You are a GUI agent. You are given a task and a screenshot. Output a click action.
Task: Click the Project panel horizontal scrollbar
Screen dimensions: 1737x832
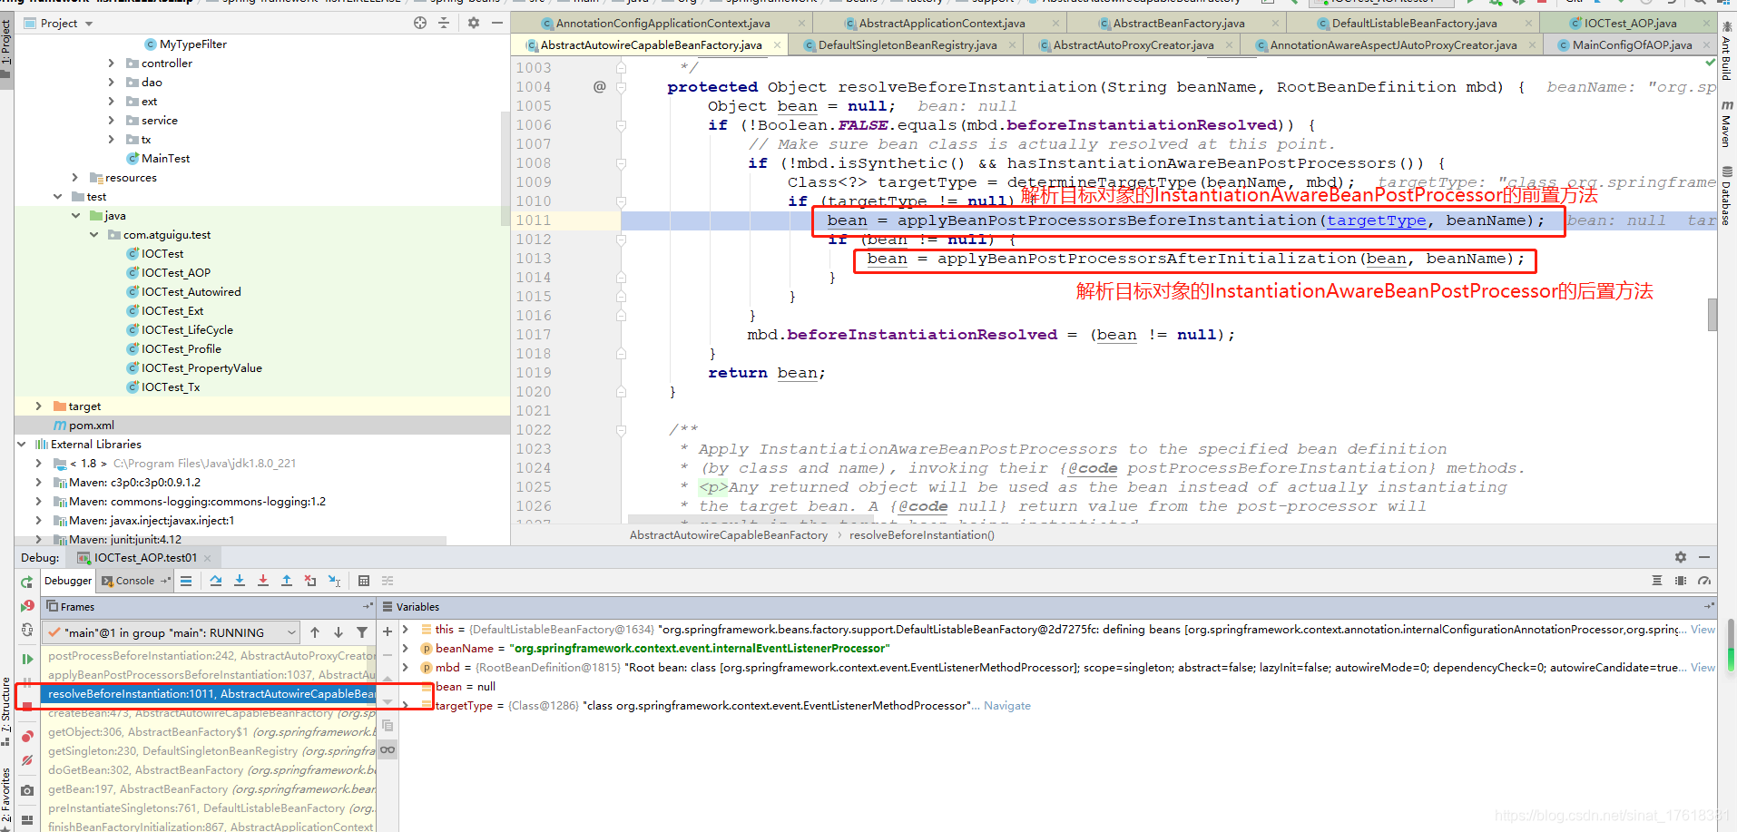coord(231,541)
